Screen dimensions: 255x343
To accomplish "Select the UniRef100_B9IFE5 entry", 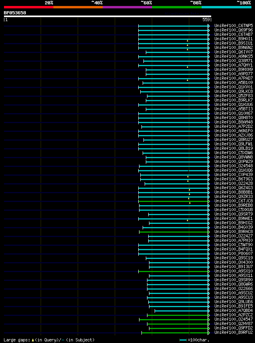I will pyautogui.click(x=233, y=306).
